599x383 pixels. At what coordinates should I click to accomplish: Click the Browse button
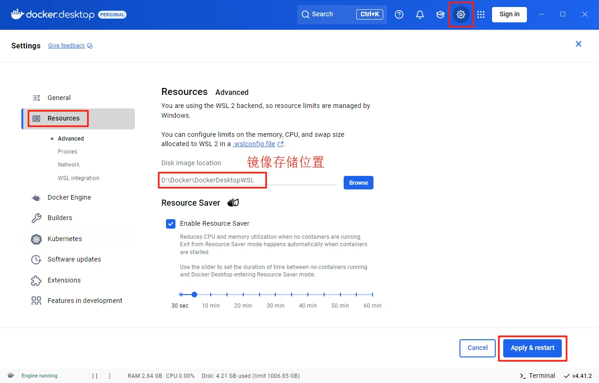coord(359,182)
